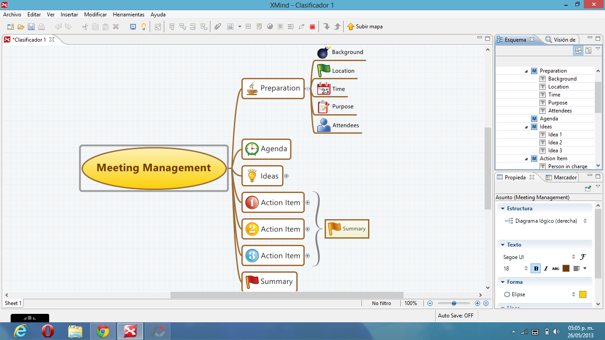The width and height of the screenshot is (605, 340).
Task: Toggle the tree view mode in Esquema panel
Action: (x=578, y=50)
